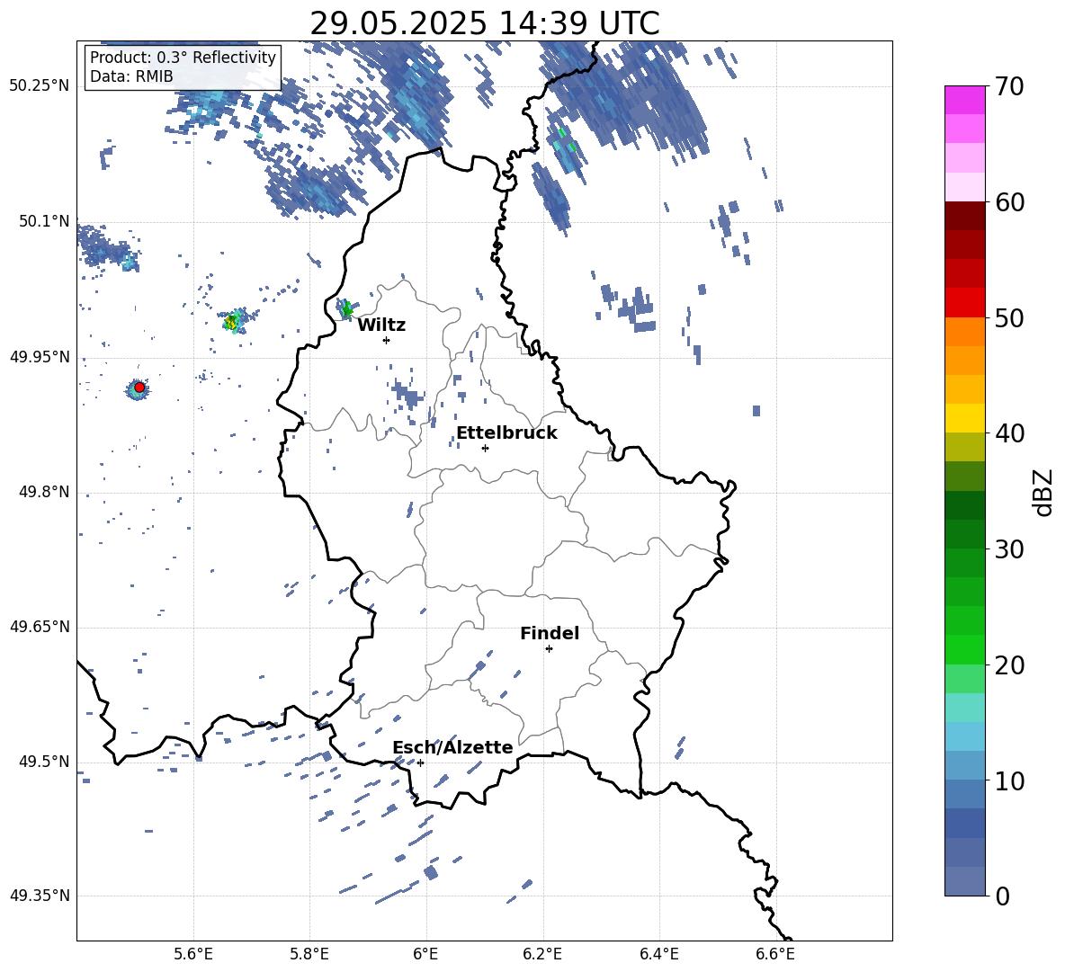Click the yellow colorbar segment above 40
Screen dimensions: 1065x972
964,418
